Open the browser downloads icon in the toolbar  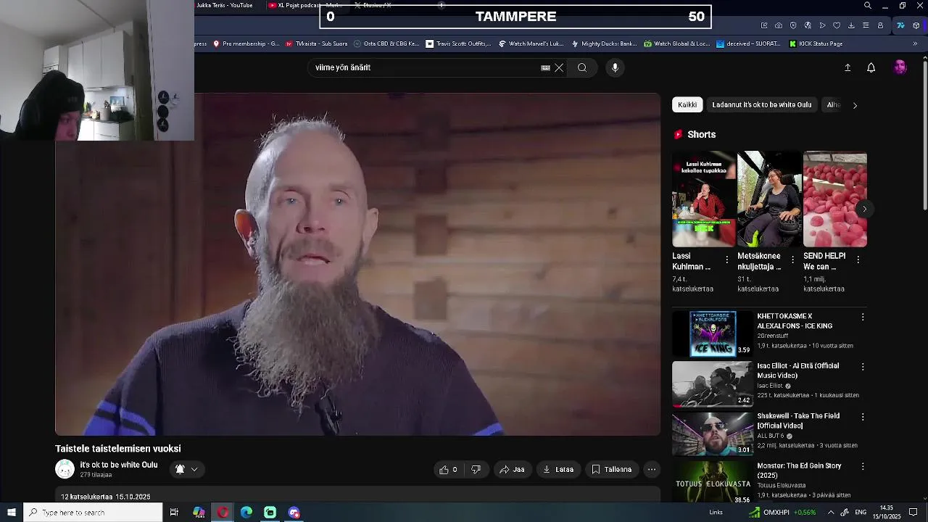851,25
